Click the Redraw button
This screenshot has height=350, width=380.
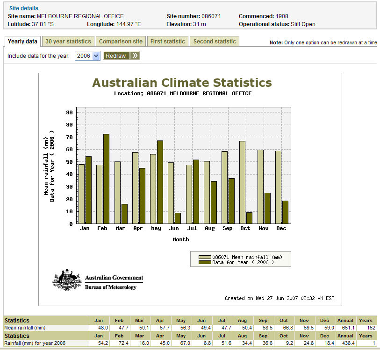click(122, 56)
